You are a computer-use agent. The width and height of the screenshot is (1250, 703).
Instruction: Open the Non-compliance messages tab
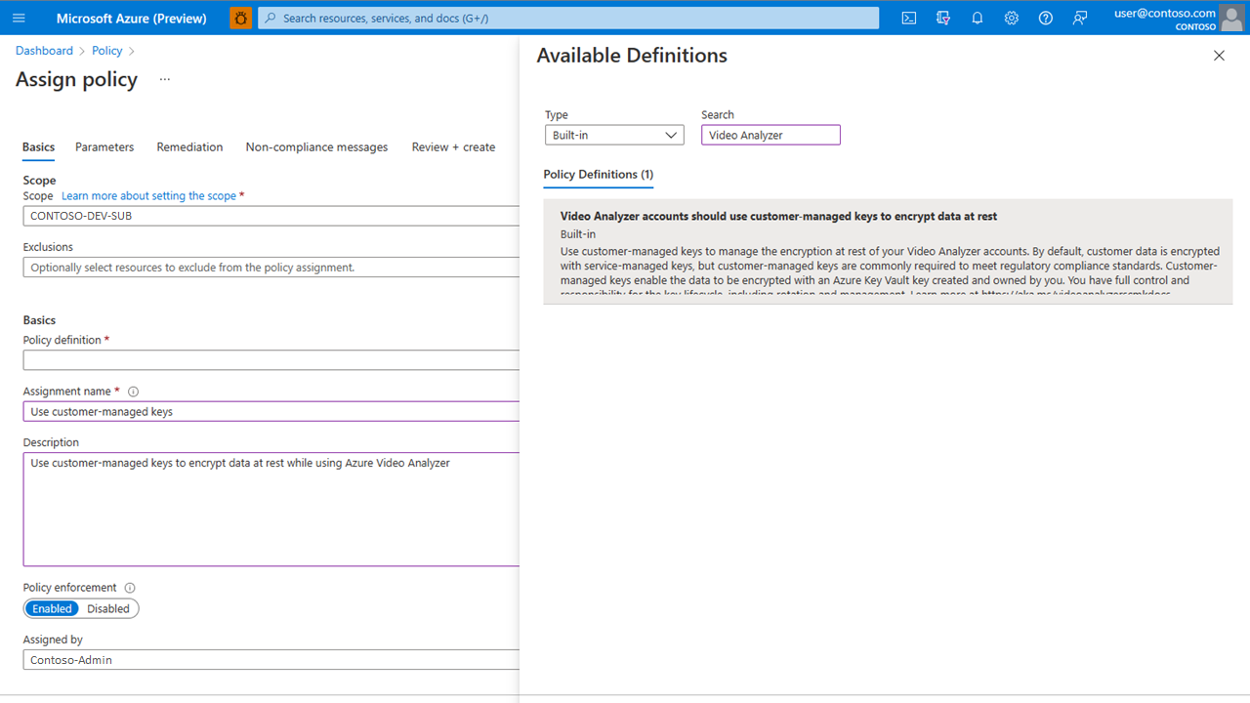(316, 147)
